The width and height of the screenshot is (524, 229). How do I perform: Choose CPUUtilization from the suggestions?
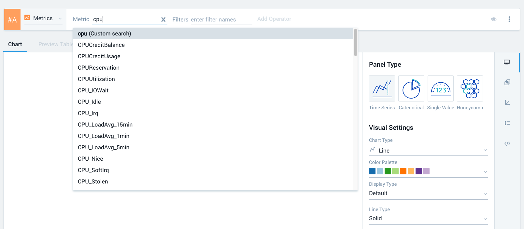click(x=96, y=79)
